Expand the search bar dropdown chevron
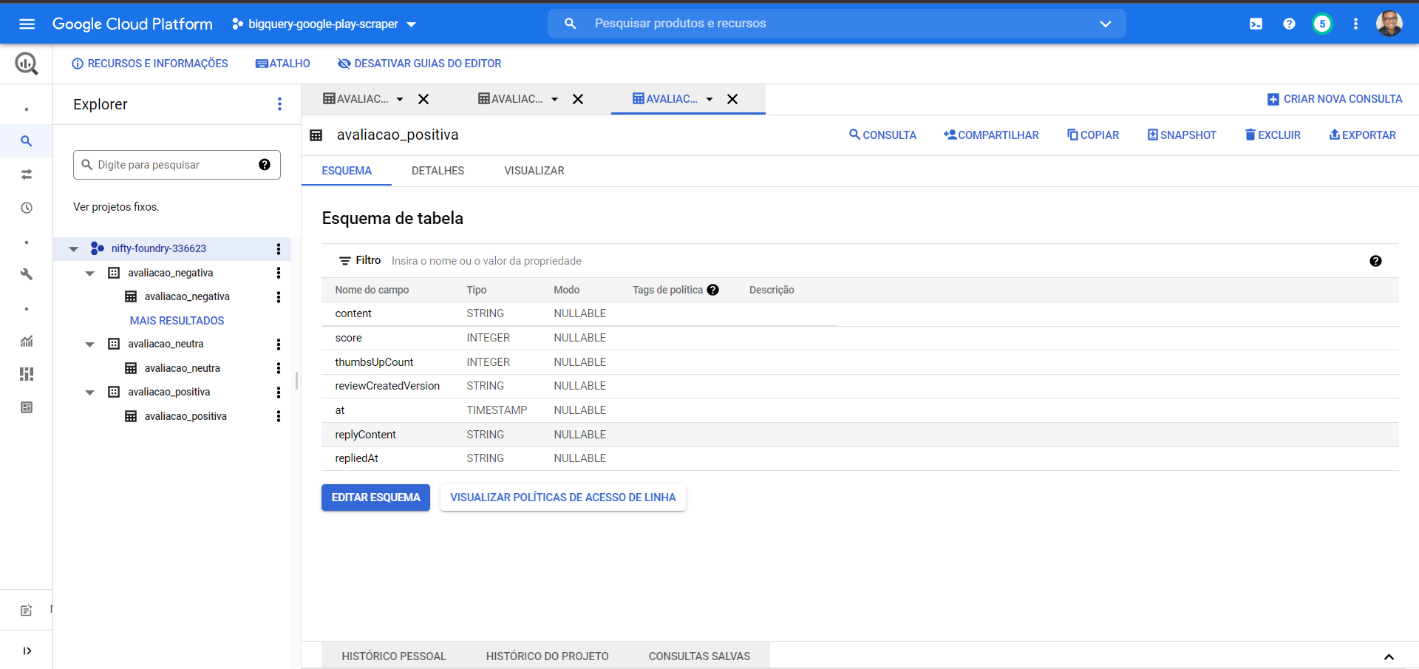Image resolution: width=1419 pixels, height=669 pixels. (1105, 24)
